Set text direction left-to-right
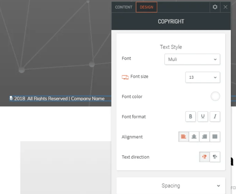 [205, 157]
